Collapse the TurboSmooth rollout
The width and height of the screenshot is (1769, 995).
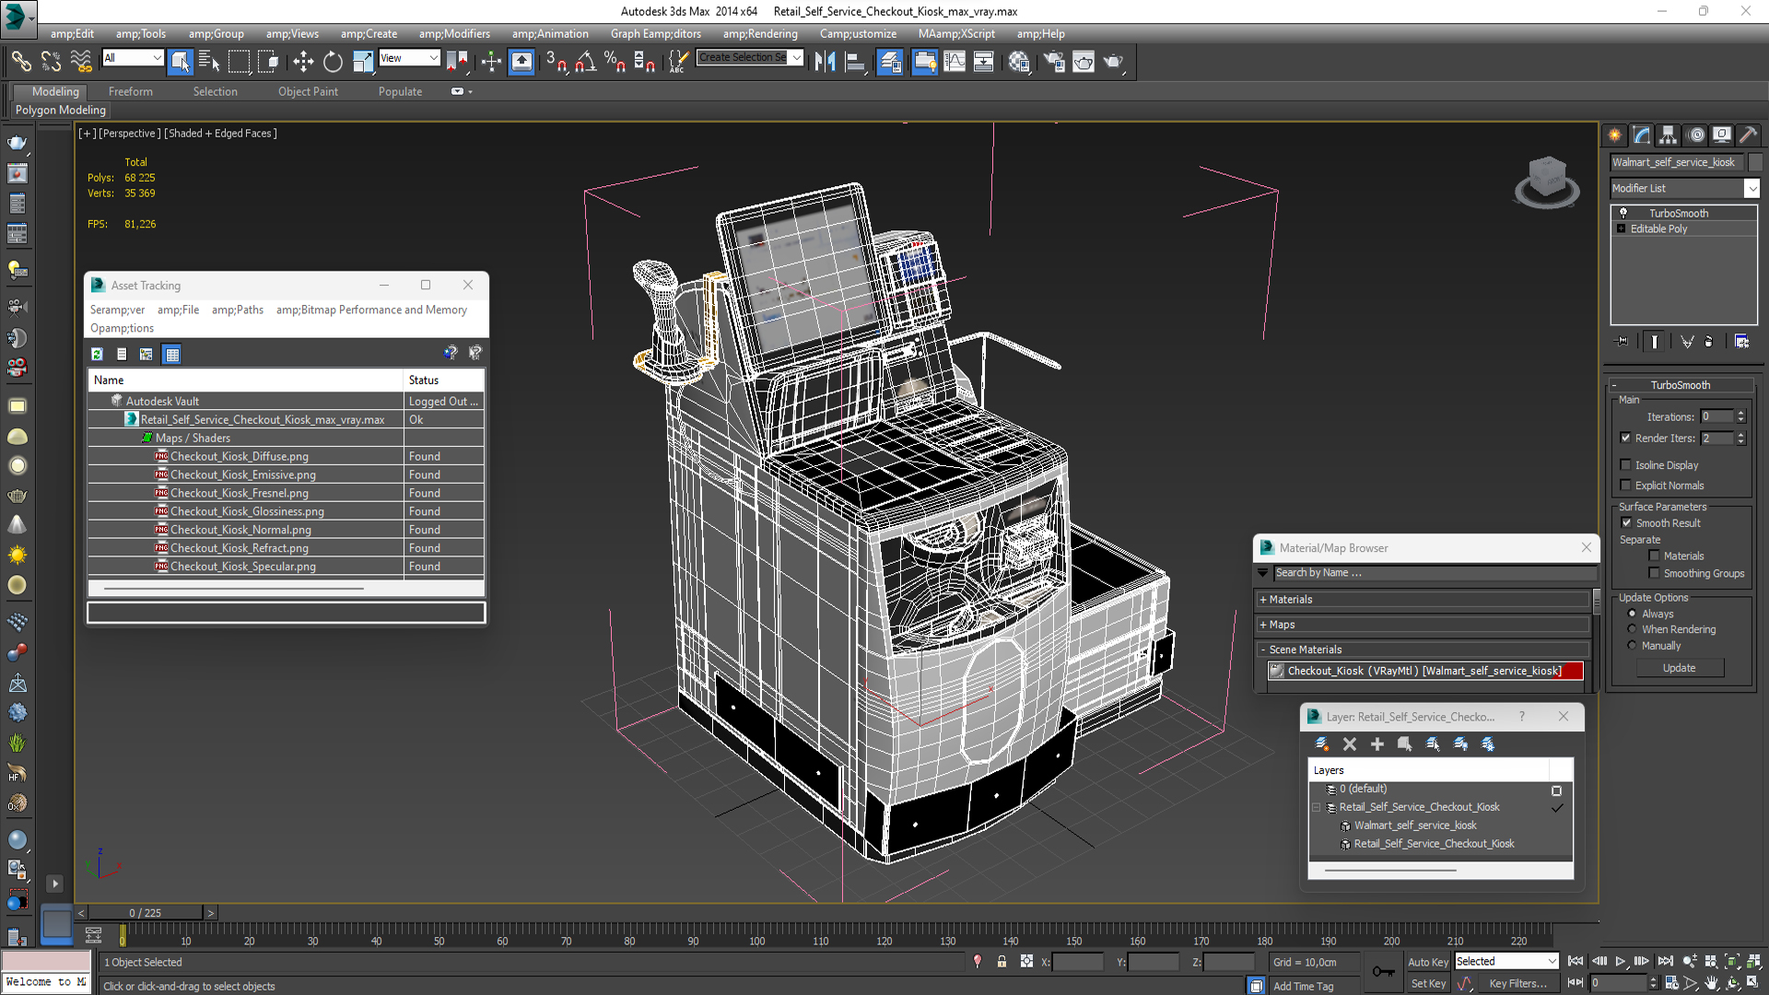(1680, 385)
